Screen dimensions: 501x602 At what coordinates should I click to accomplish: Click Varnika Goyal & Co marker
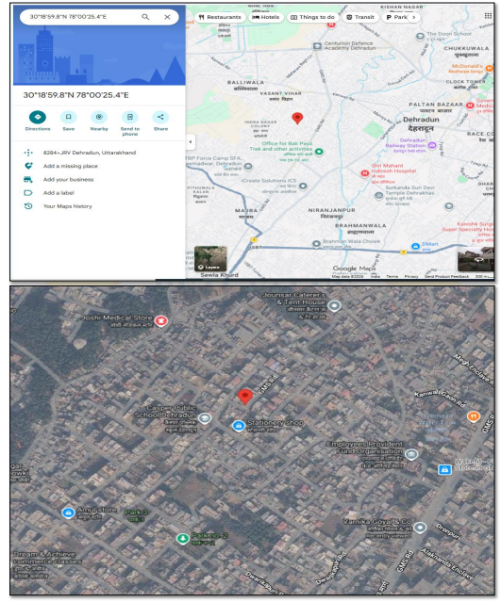pos(420,528)
